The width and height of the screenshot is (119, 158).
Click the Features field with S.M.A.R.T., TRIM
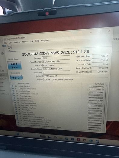76,79
